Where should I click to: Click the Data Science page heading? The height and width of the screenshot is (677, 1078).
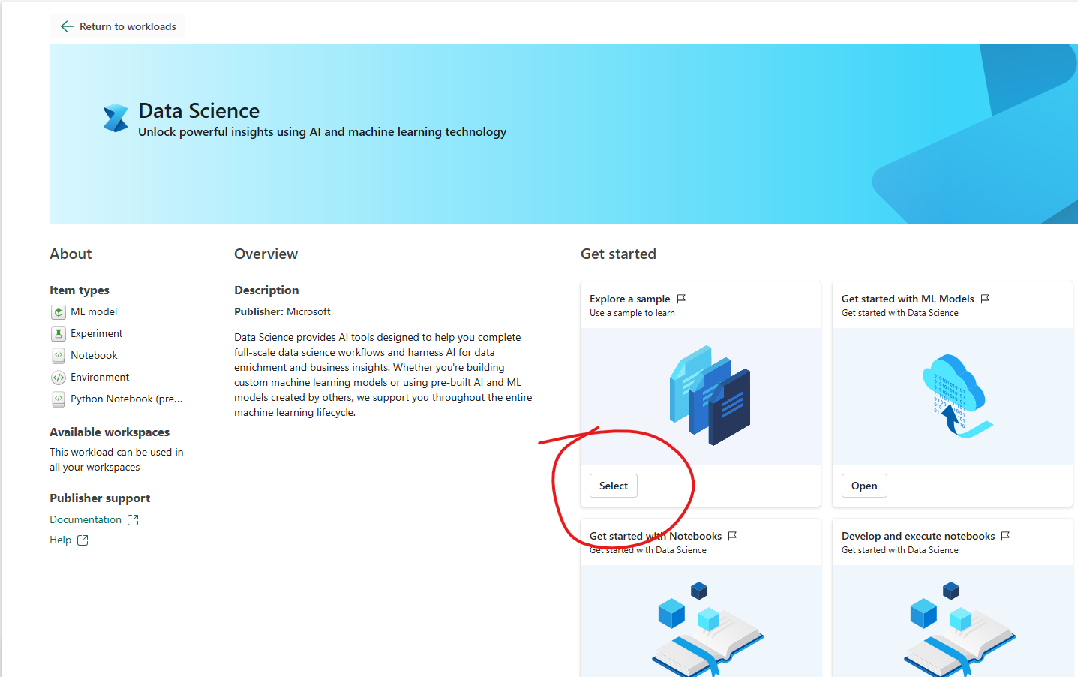pyautogui.click(x=199, y=110)
